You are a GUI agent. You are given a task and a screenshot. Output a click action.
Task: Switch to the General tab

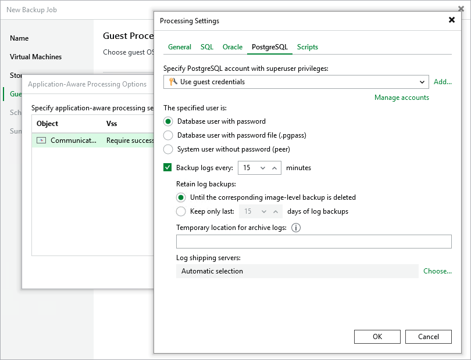point(179,47)
